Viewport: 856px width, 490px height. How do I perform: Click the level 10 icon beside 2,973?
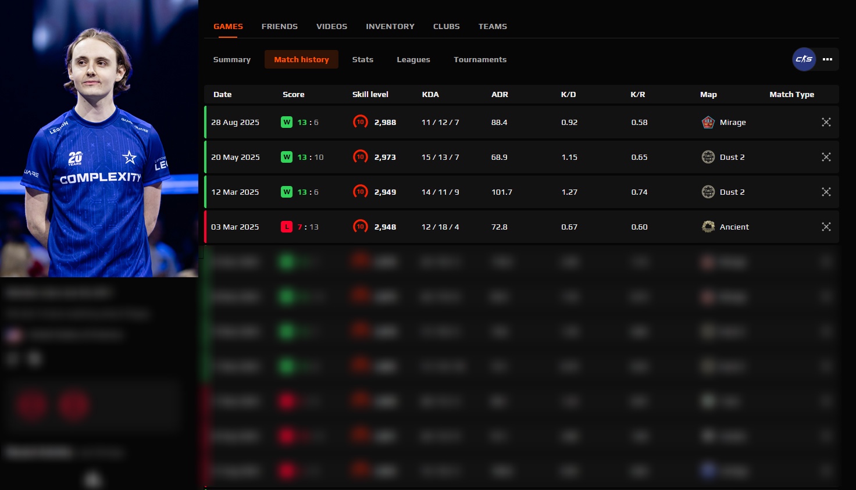(361, 157)
